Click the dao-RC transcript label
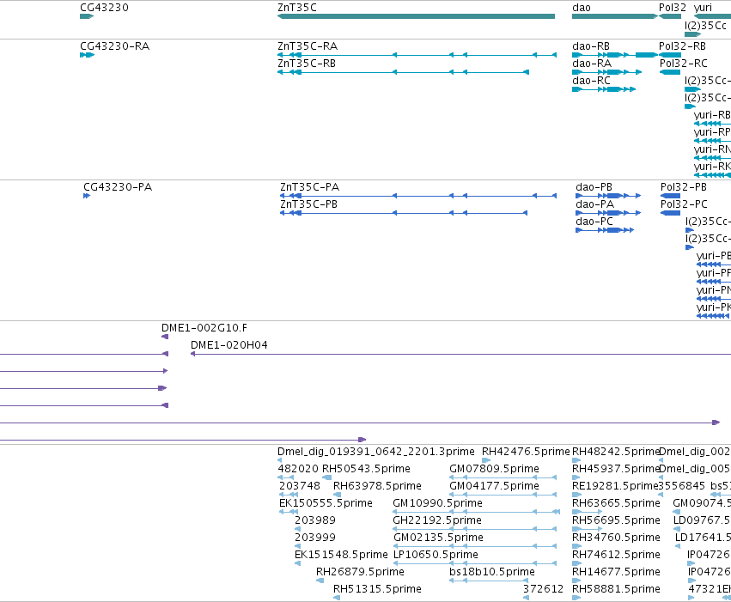Screen dimensions: 731x602 pyautogui.click(x=591, y=81)
